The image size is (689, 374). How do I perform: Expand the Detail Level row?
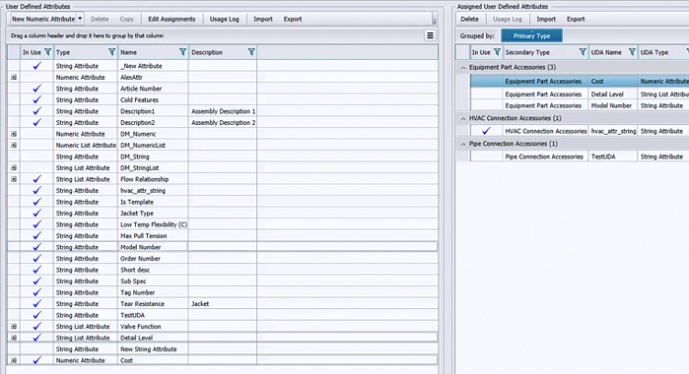point(14,338)
